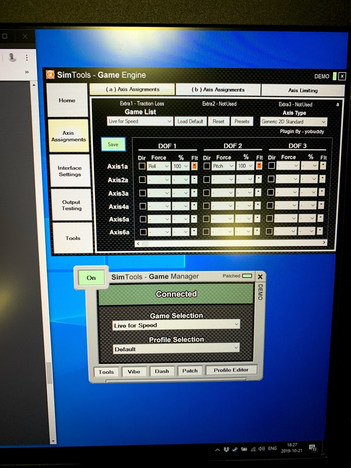Open the filter button for Axis6a DOF 2

point(257,231)
